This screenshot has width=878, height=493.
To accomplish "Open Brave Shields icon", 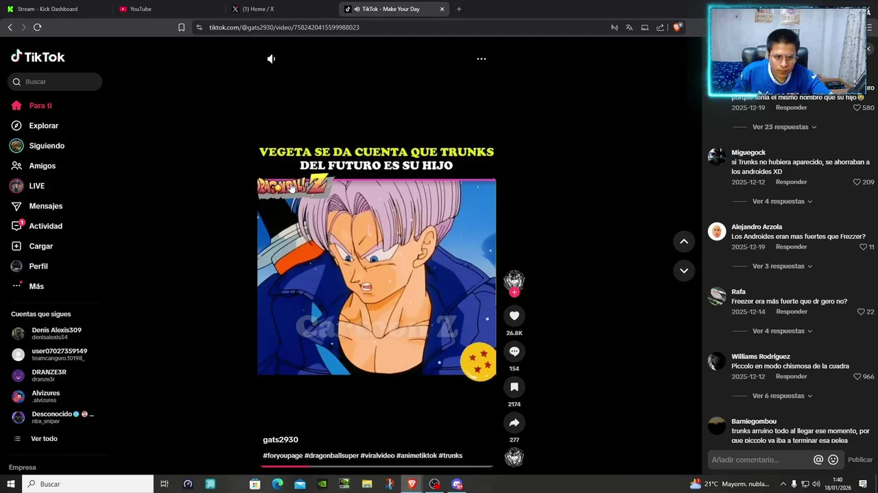I will click(677, 27).
